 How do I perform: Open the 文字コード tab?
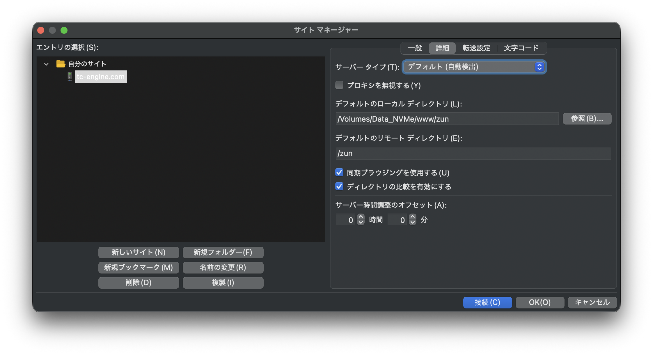[521, 48]
